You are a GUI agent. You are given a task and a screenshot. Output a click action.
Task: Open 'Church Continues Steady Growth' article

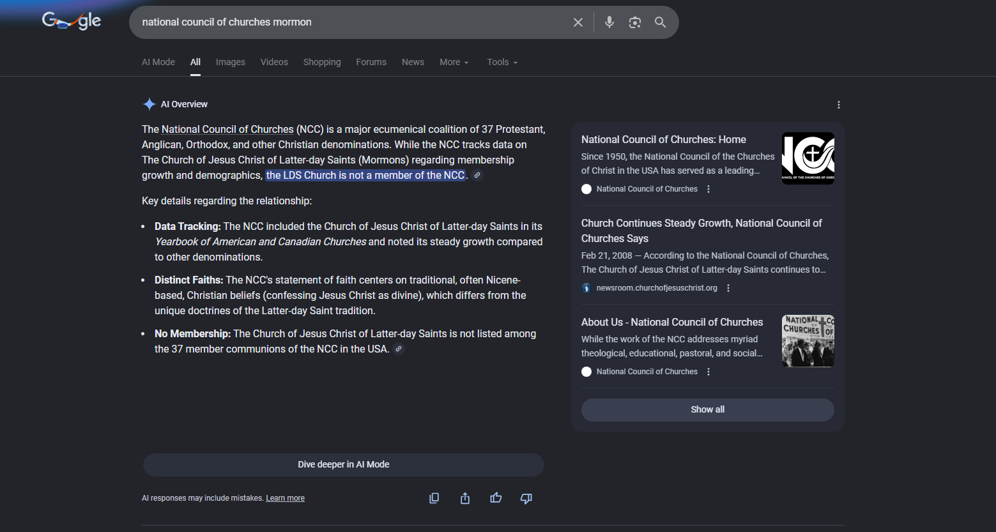coord(701,231)
